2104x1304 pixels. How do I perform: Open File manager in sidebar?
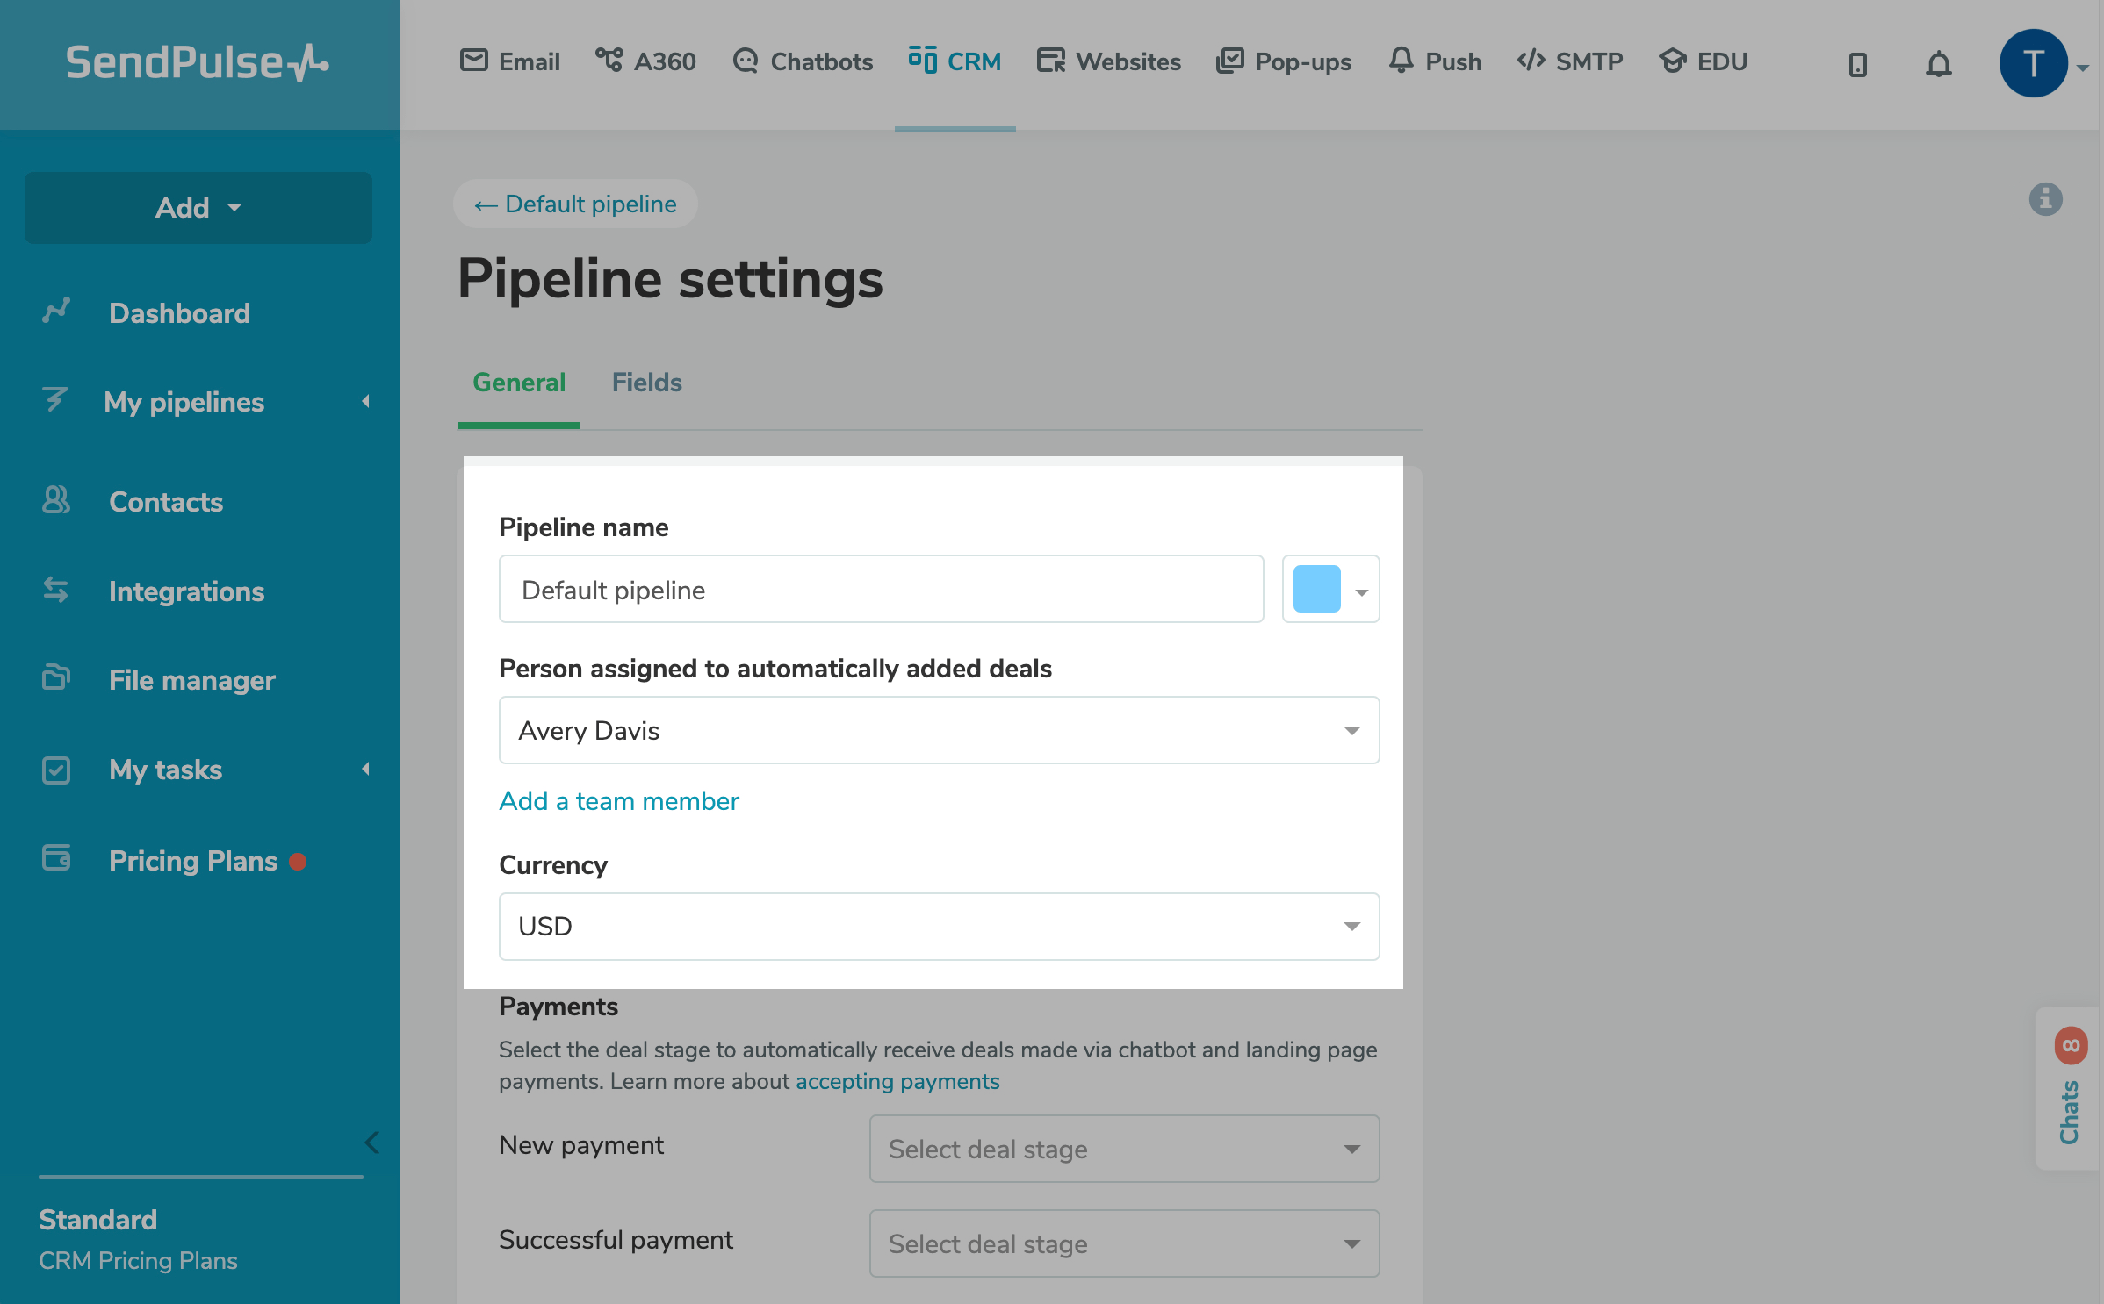tap(191, 680)
